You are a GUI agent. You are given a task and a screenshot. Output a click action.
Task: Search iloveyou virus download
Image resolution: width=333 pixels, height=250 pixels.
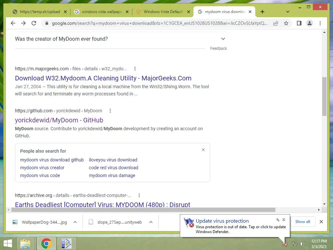click(113, 160)
